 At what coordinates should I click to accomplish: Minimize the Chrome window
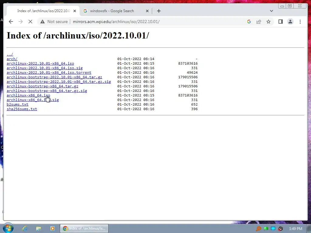tap(282, 6)
